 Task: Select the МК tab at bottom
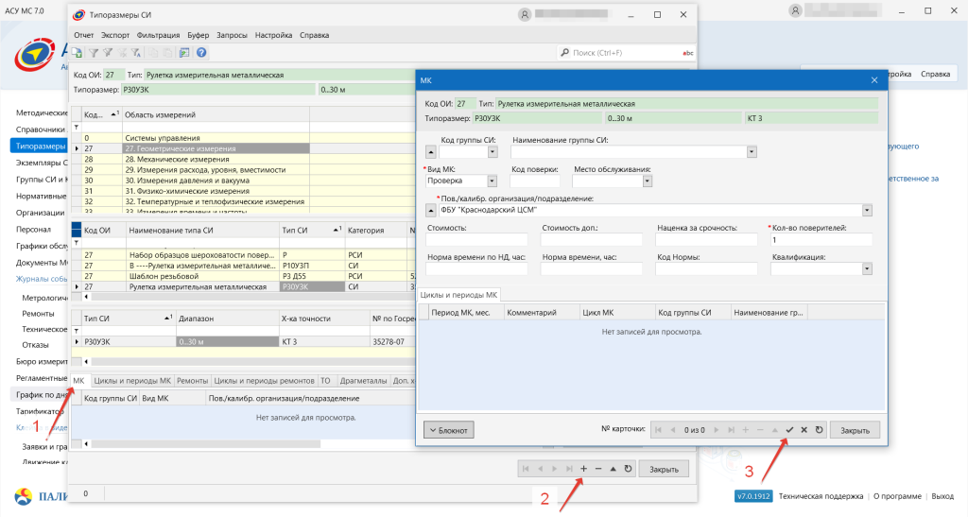click(79, 381)
